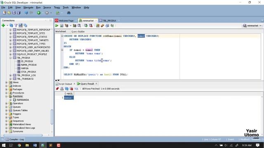This screenshot has height=148, width=264.
Task: Close the Query Result tab
Action: 96,83
